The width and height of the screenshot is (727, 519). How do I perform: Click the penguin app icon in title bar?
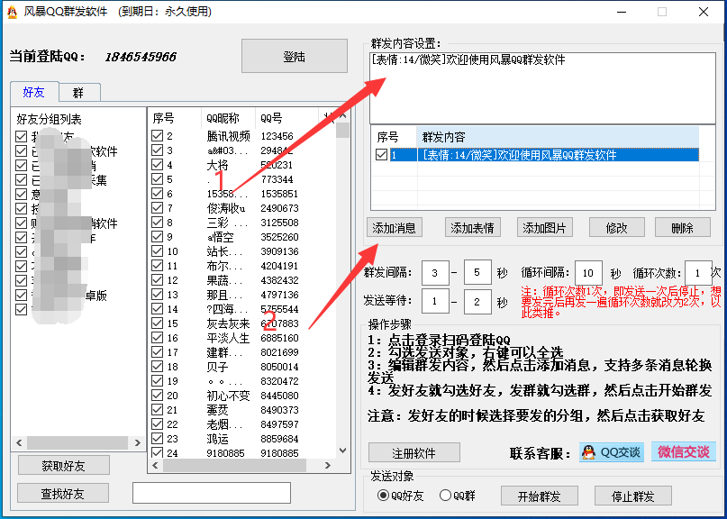point(12,12)
